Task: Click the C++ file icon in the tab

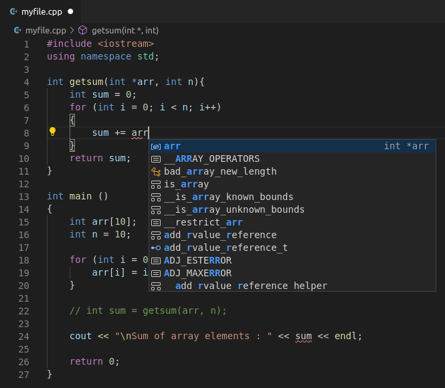Action: tap(13, 12)
